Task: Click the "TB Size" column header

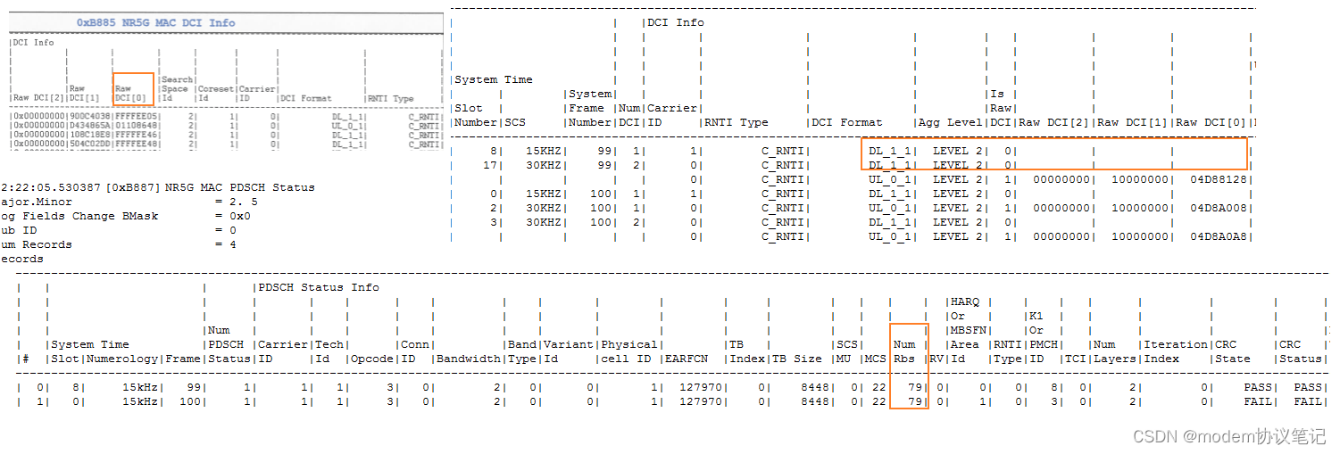Action: coord(797,359)
